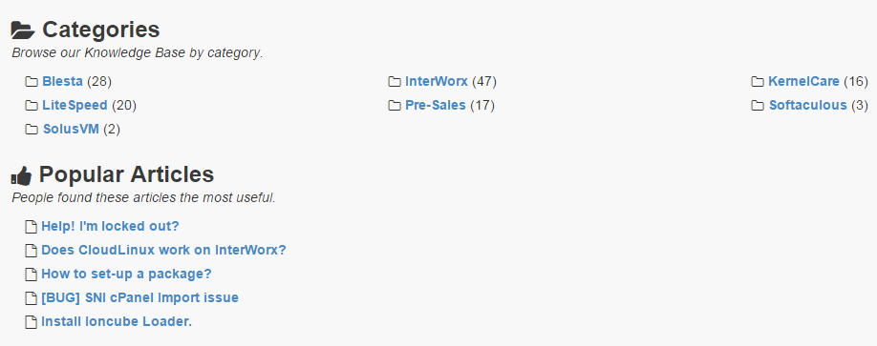View the Softaculous category

807,106
